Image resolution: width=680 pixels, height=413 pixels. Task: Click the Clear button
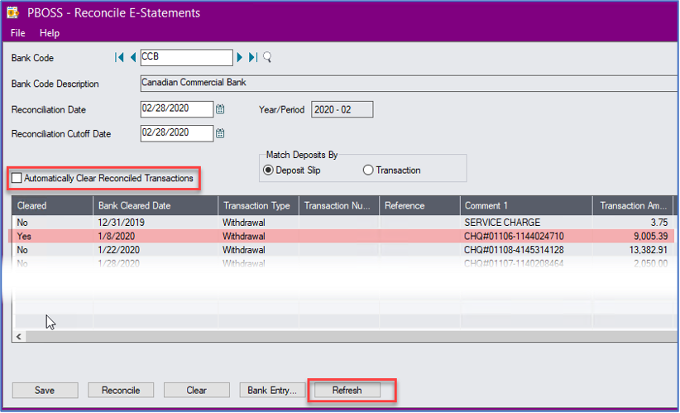[196, 390]
